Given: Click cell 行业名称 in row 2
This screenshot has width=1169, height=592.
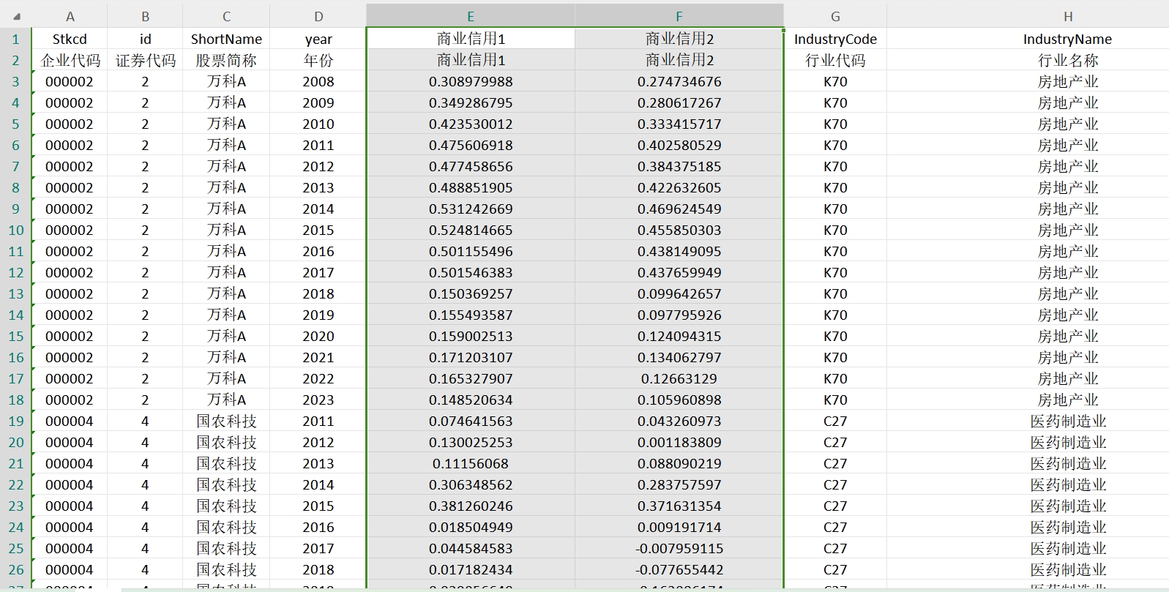Looking at the screenshot, I should 1068,60.
